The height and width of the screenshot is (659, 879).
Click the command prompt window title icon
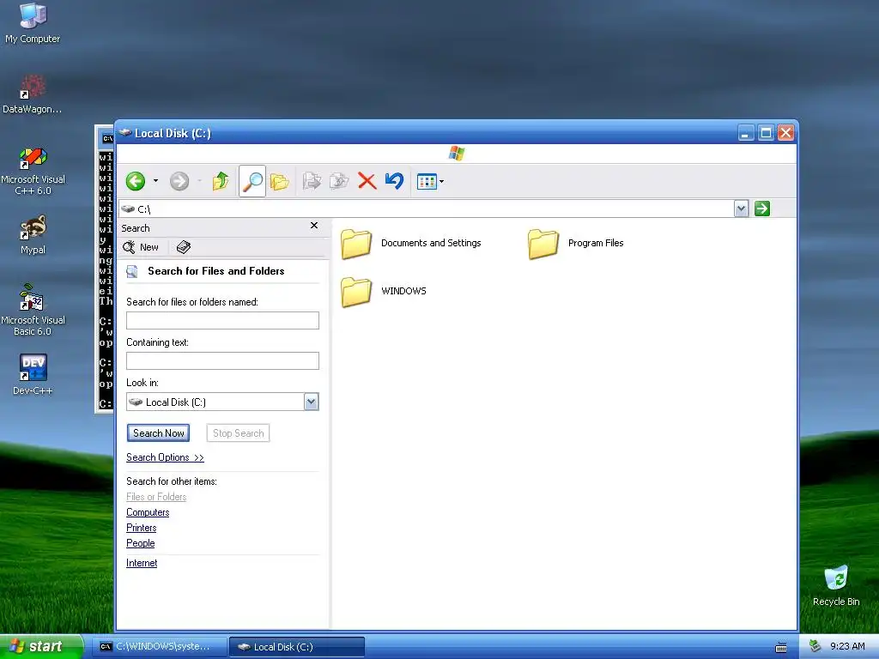[x=107, y=138]
